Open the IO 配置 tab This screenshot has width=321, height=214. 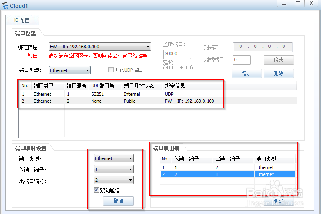pos(22,20)
